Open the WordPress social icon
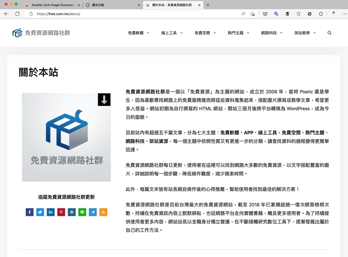The height and width of the screenshot is (257, 348). 72,212
